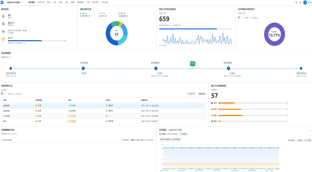Click the 基础软件 department building icon

pos(3,24)
